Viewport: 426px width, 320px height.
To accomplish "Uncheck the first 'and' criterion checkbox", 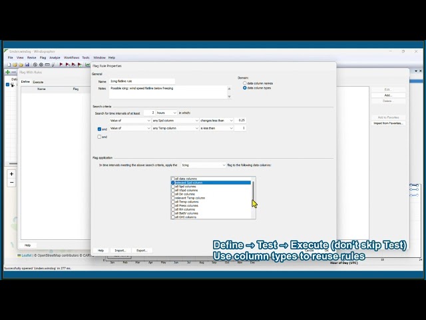I will [x=99, y=129].
